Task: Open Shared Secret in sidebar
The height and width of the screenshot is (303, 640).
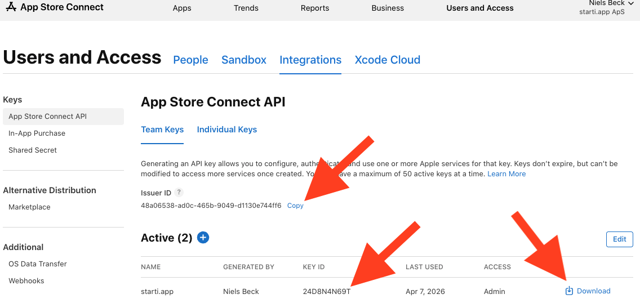Action: click(x=33, y=150)
